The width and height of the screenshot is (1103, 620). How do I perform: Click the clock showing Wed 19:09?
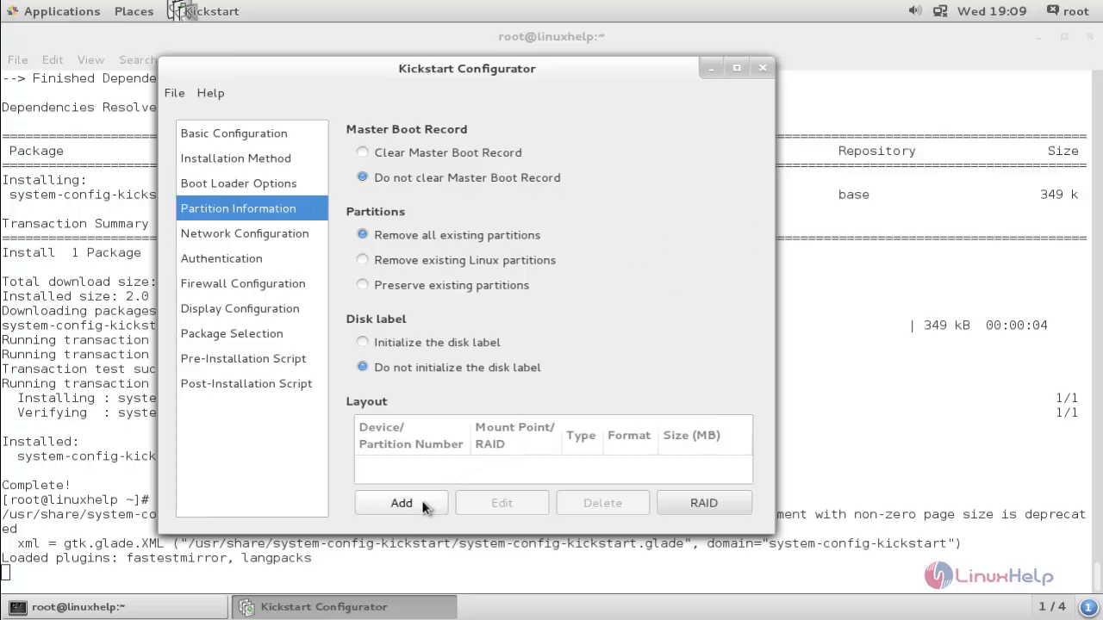point(992,11)
